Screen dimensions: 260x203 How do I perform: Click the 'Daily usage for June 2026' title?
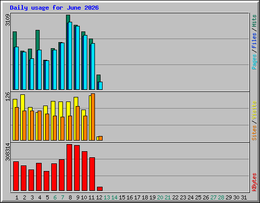coord(54,8)
